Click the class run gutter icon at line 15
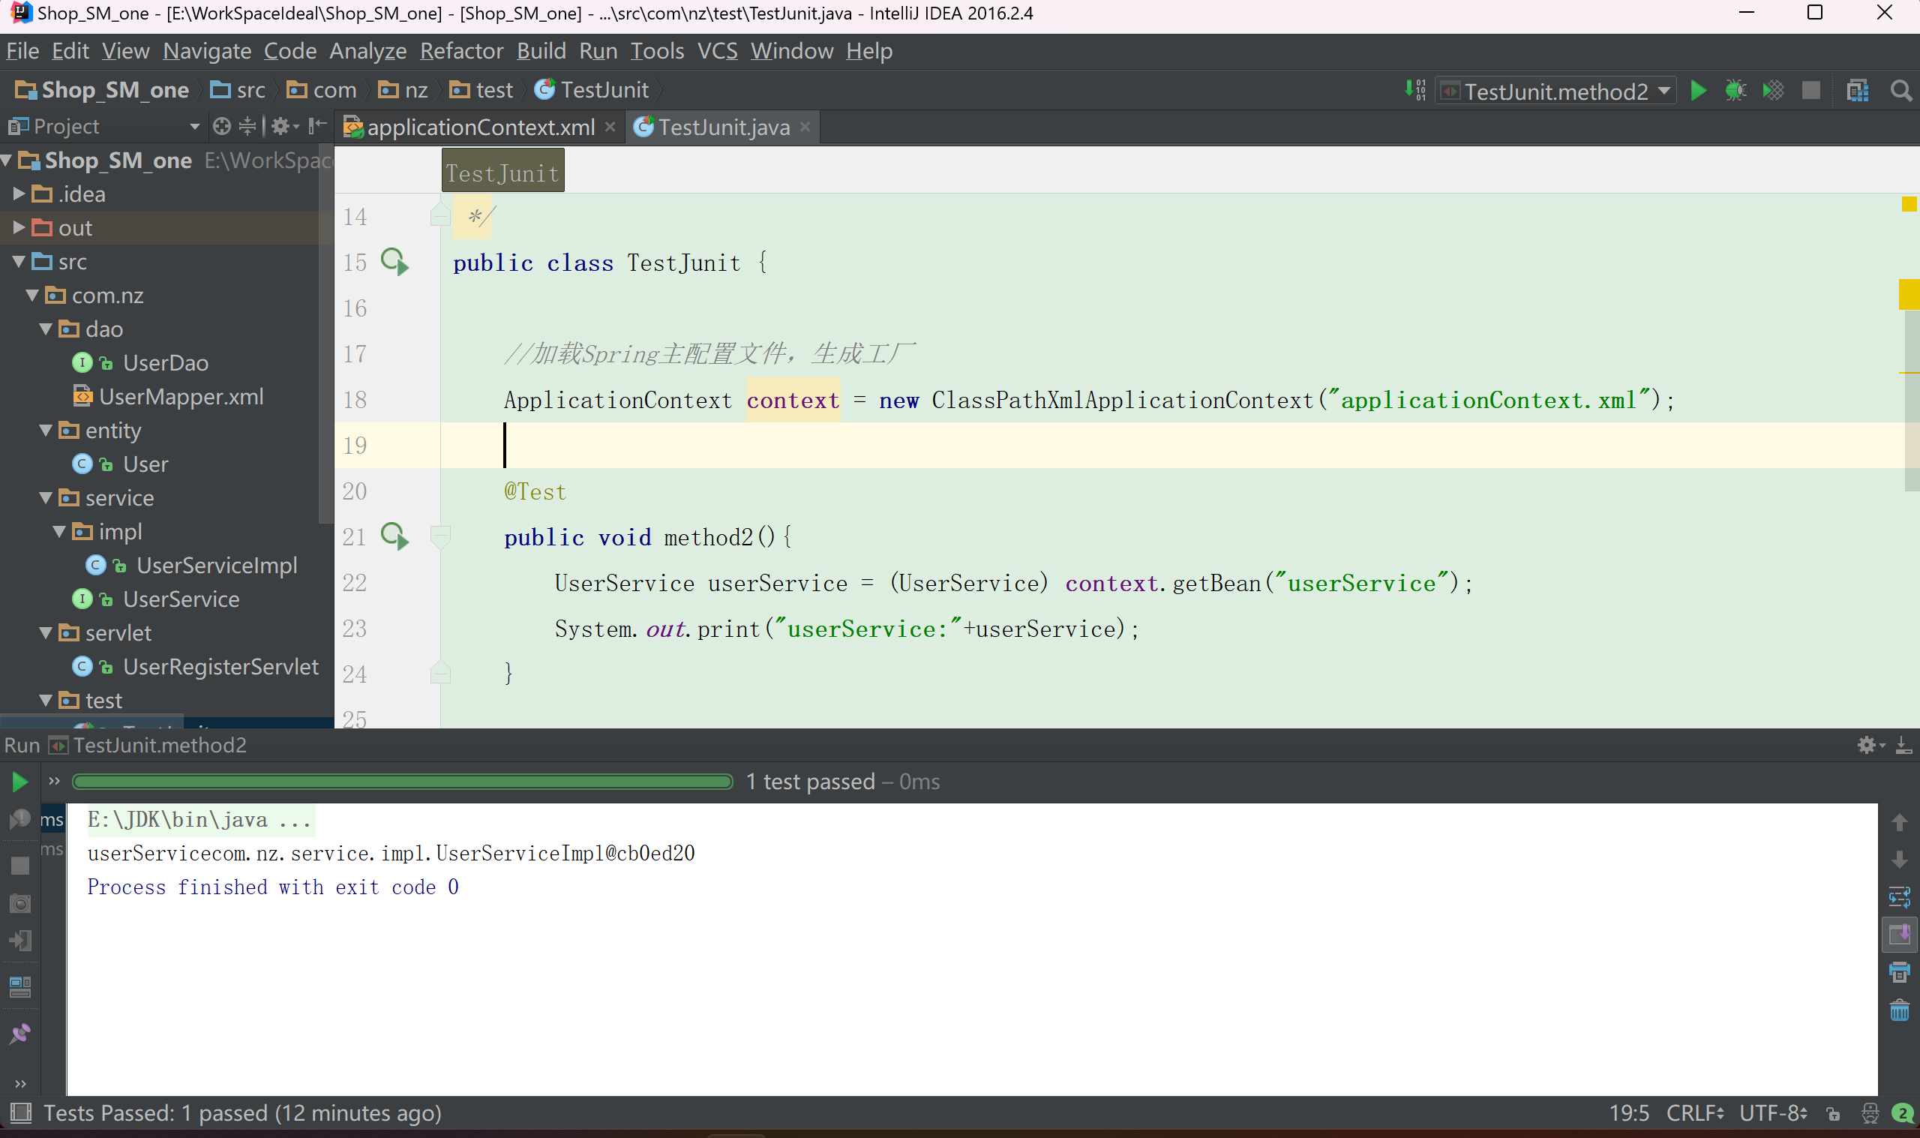This screenshot has height=1138, width=1920. [394, 263]
